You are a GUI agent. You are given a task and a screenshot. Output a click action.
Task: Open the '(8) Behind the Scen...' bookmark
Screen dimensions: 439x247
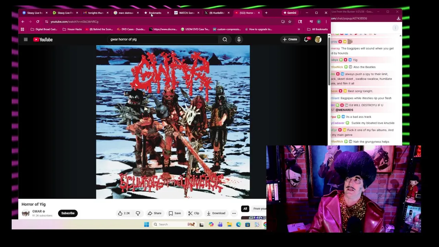pyautogui.click(x=99, y=29)
